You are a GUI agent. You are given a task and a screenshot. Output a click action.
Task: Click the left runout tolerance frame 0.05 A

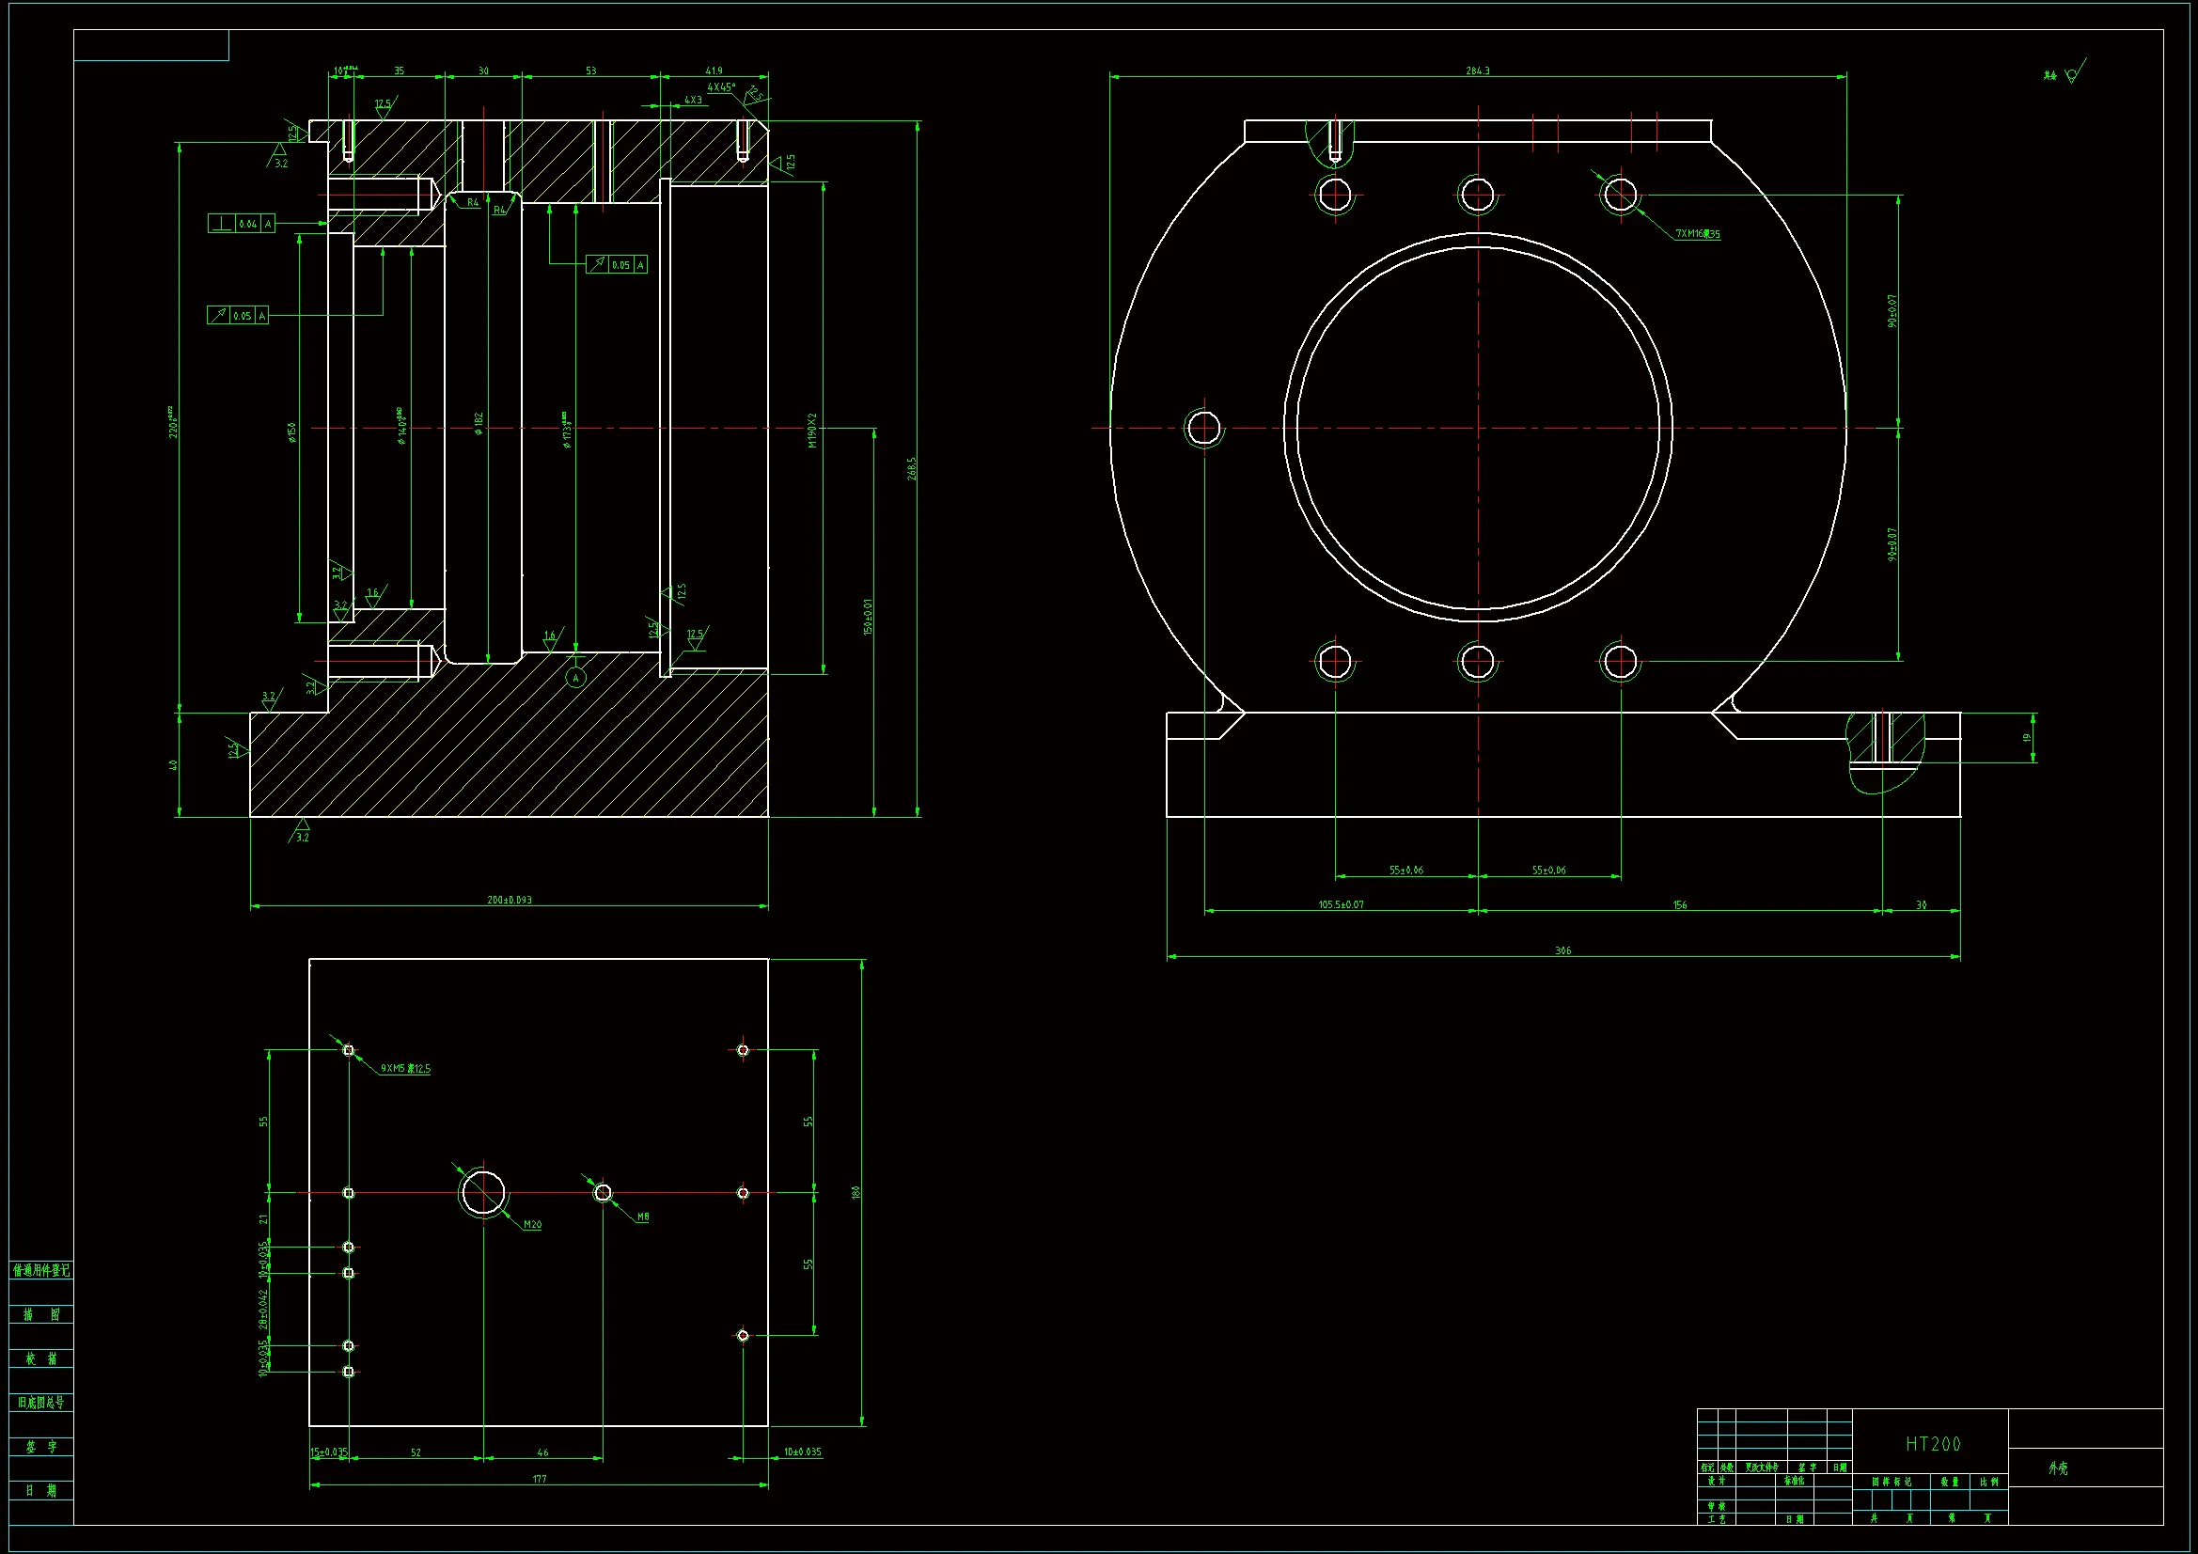238,315
